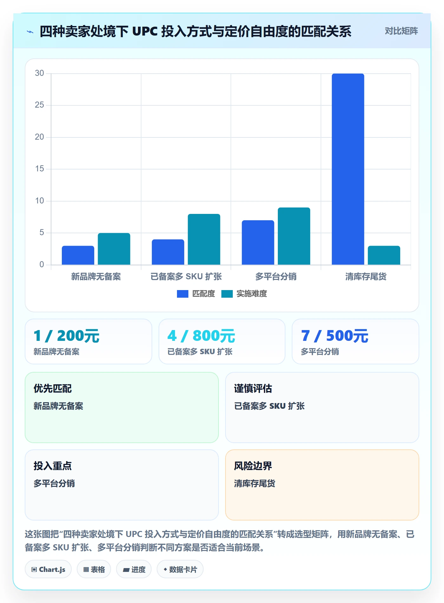Screen dimensions: 444x603
Task: Select the 进度 tag label
Action: pos(139,570)
